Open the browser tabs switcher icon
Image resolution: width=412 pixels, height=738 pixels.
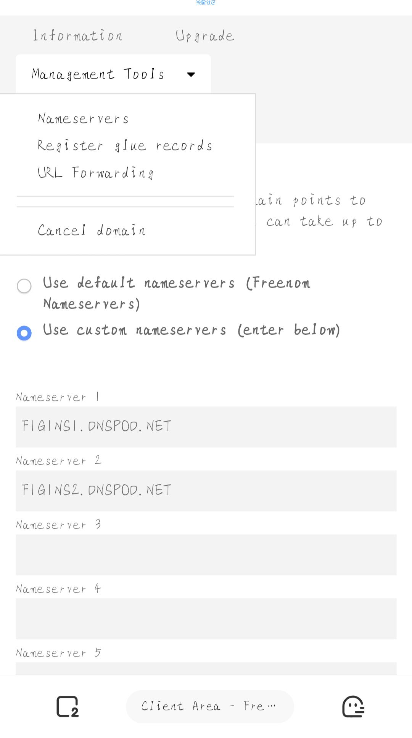click(x=68, y=706)
